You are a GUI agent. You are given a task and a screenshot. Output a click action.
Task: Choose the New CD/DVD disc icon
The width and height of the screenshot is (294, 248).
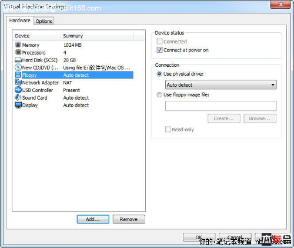[x=18, y=67]
